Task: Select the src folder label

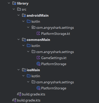Action: (x=24, y=10)
